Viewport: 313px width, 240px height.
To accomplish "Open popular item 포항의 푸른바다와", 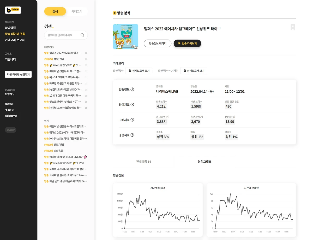I will pos(66,169).
